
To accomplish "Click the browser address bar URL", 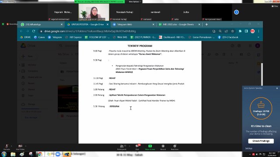I will (90, 31).
